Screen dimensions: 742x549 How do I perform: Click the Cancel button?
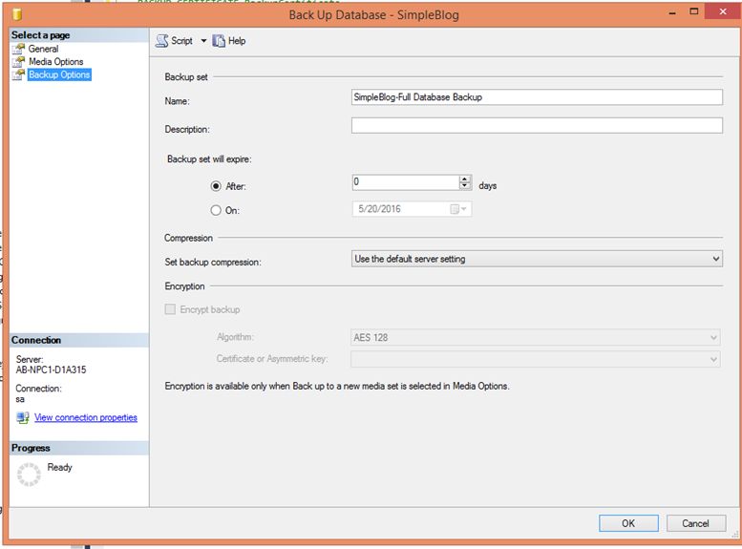tap(695, 523)
